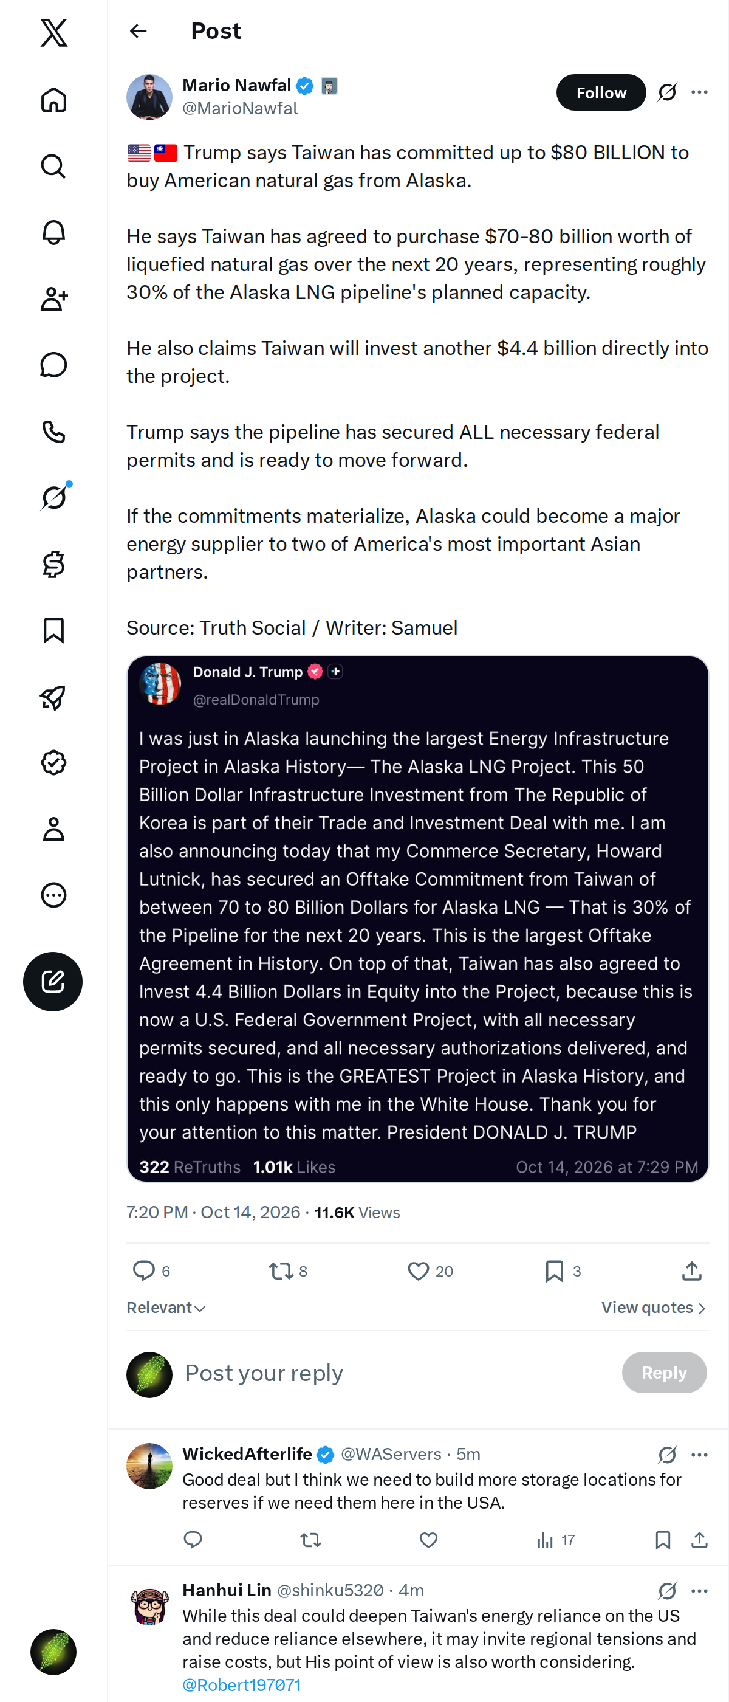Screen dimensions: 729x1702
Task: Go back with the arrow icon
Action: pyautogui.click(x=138, y=31)
